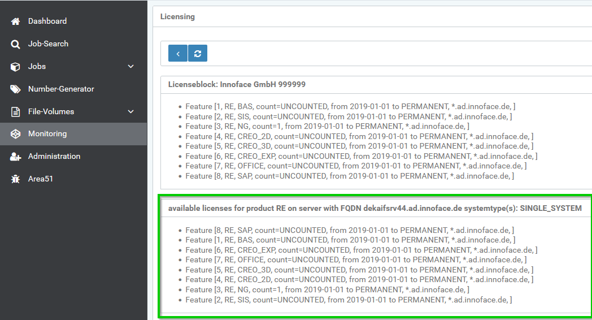
Task: Expand the File-Volumes submenu chevron
Action: [131, 112]
